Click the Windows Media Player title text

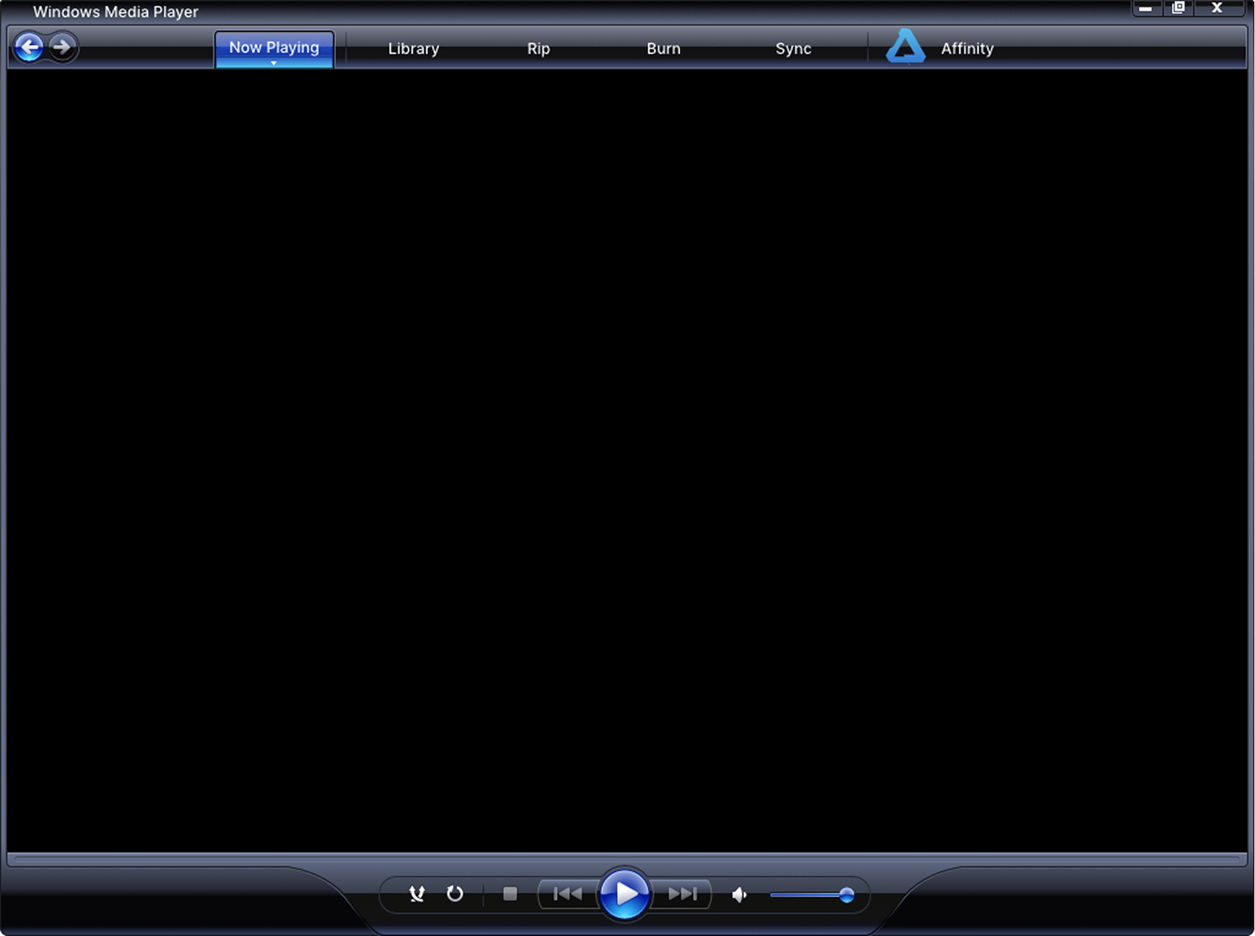(x=115, y=12)
